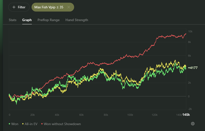Screen dimensions: 205x131
Task: Switch to the Stats tab
Action: point(13,20)
